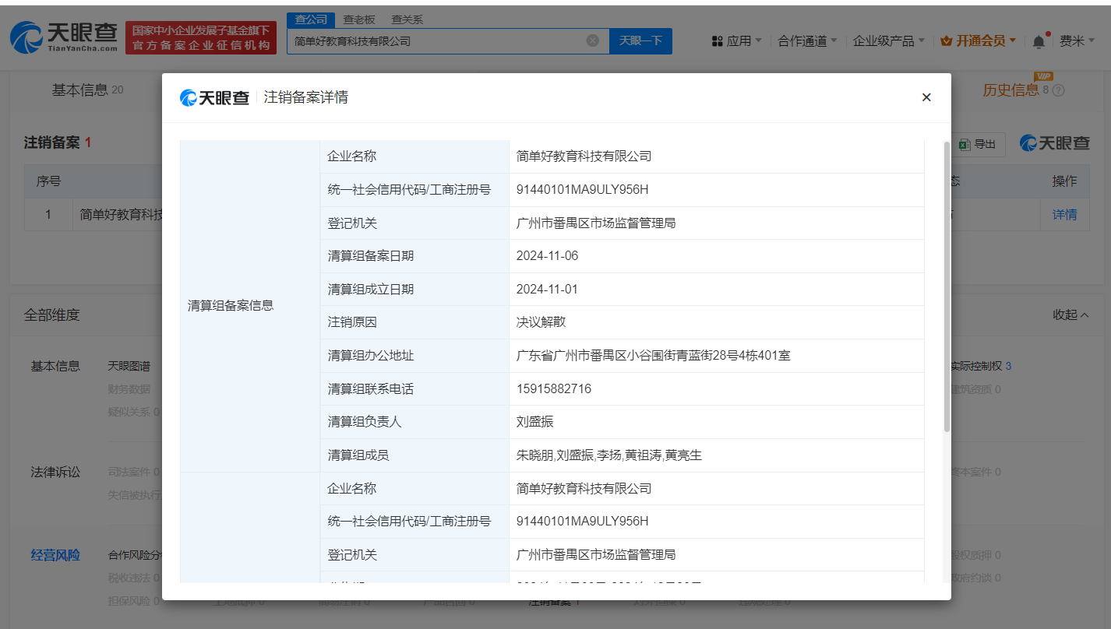Click the phone number 15915882716
Viewport: 1111px width, 629px height.
click(x=553, y=388)
